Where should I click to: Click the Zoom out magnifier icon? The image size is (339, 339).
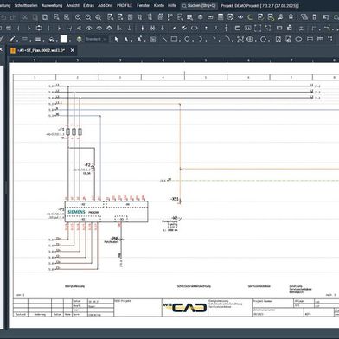point(88,17)
